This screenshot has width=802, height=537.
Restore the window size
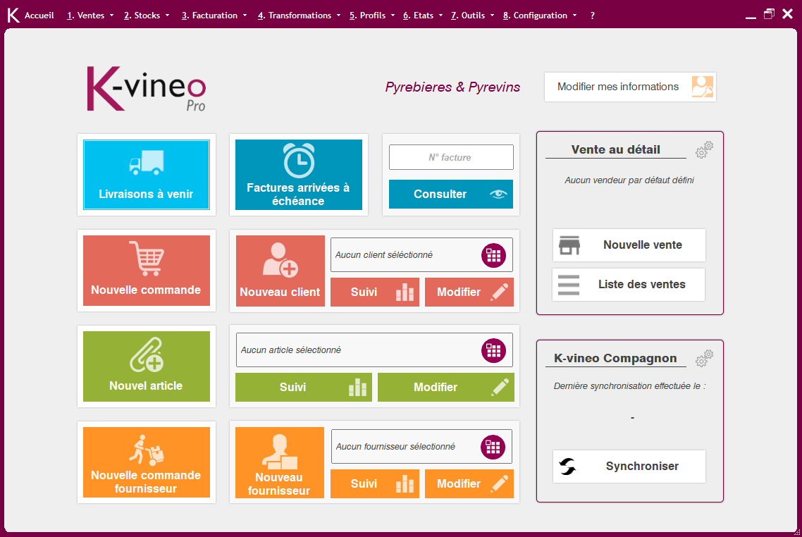tap(769, 14)
